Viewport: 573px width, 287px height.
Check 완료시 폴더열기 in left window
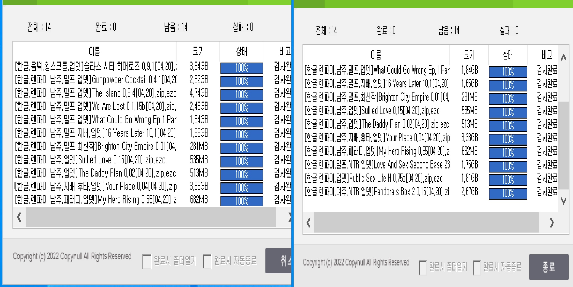[147, 261]
